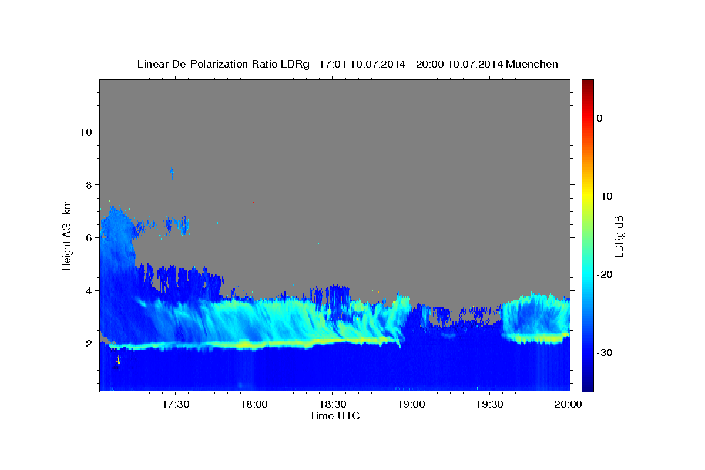Select the '20:00' time axis label
The height and width of the screenshot is (470, 705).
568,405
